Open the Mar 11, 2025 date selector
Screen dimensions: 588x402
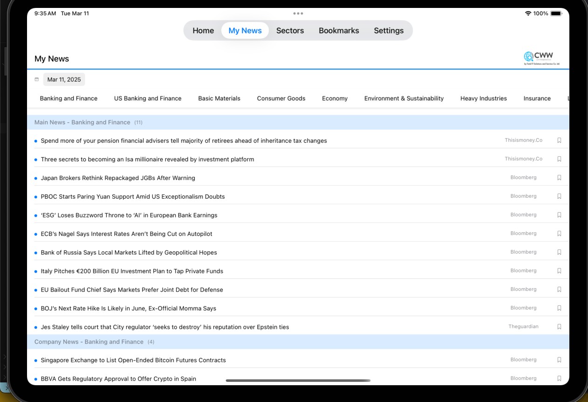coord(64,79)
